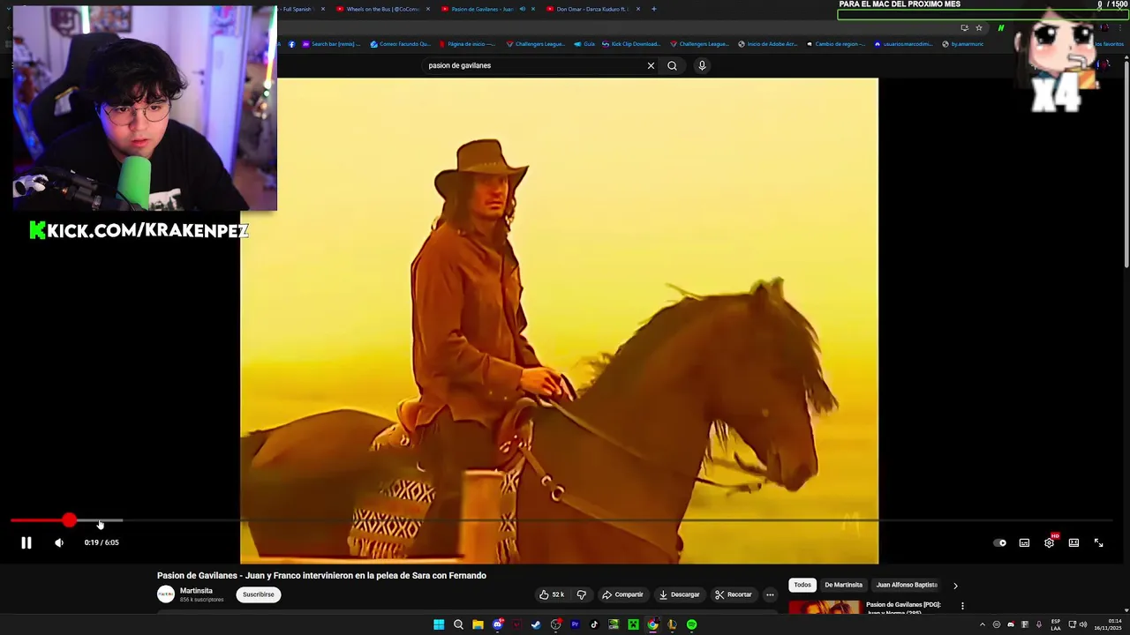Pause the video playback
Image resolution: width=1130 pixels, height=635 pixels.
pyautogui.click(x=26, y=542)
